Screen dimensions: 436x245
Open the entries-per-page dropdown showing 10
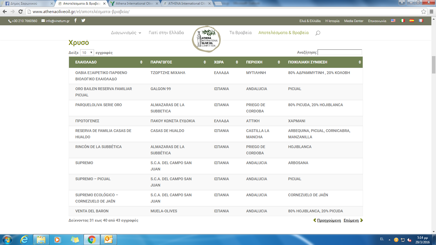[87, 53]
